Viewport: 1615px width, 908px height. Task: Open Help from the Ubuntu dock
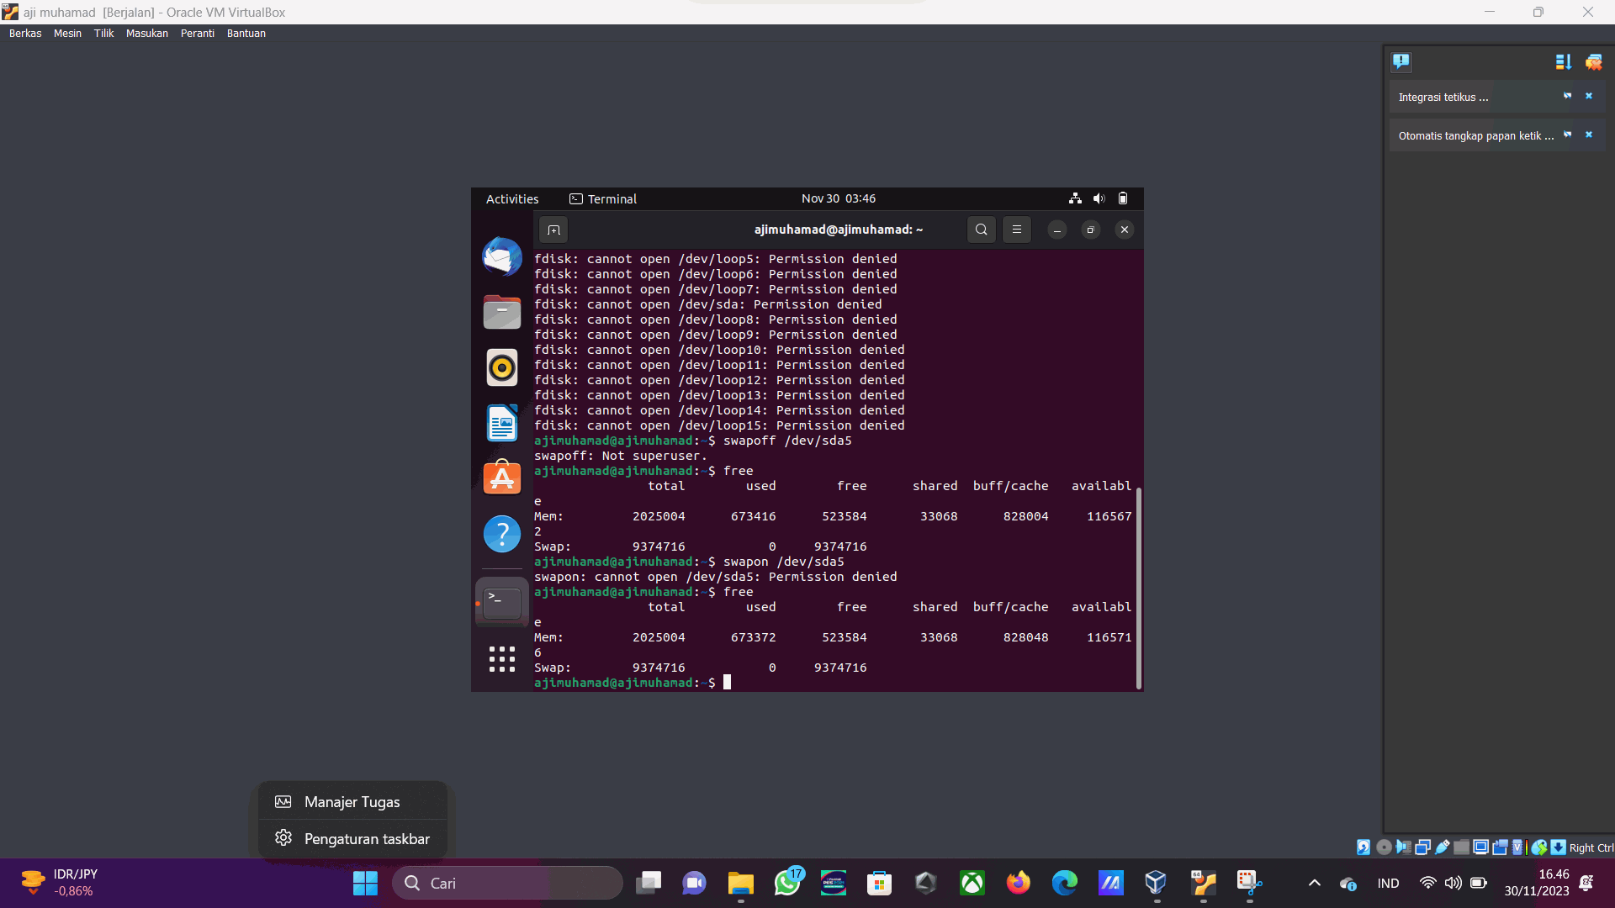pos(502,533)
